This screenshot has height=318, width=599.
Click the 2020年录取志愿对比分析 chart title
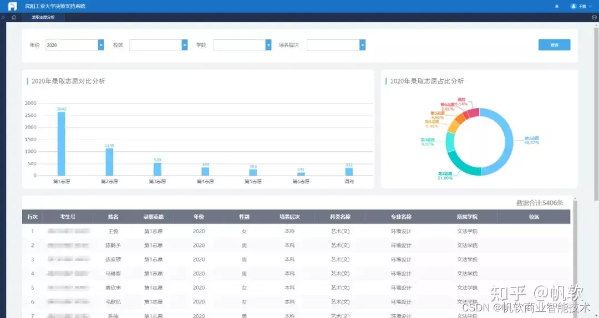[68, 81]
